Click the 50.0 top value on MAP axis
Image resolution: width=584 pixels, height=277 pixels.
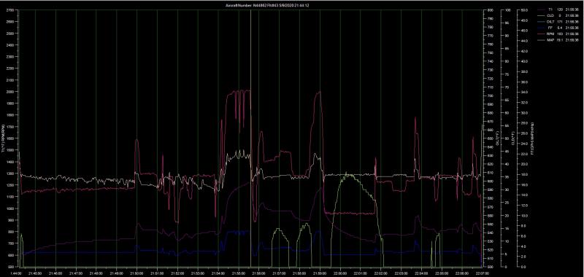524,10
